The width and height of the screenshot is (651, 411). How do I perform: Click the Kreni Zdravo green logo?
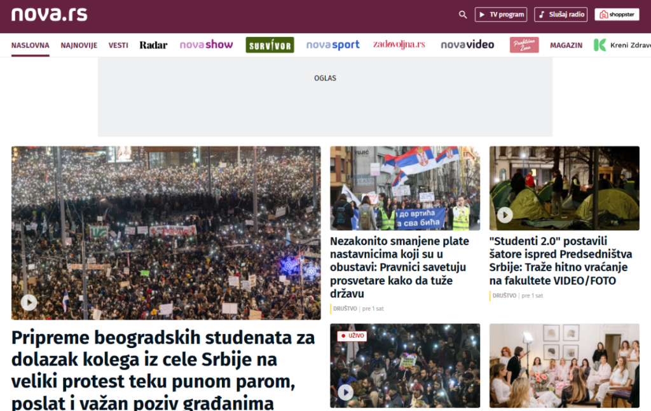tap(600, 45)
